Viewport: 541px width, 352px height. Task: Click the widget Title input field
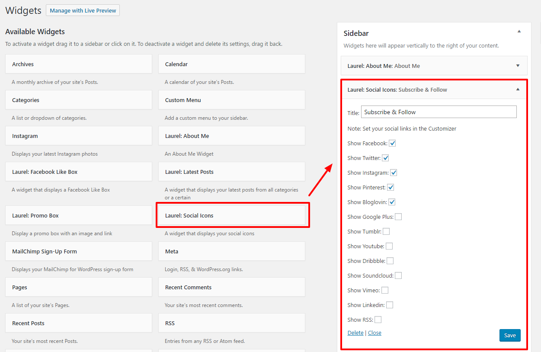439,112
